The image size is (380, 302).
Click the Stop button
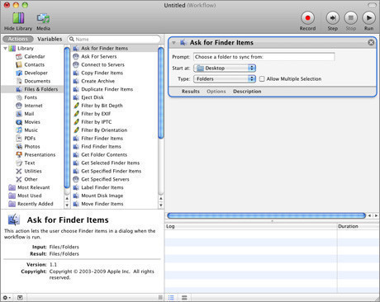point(350,18)
